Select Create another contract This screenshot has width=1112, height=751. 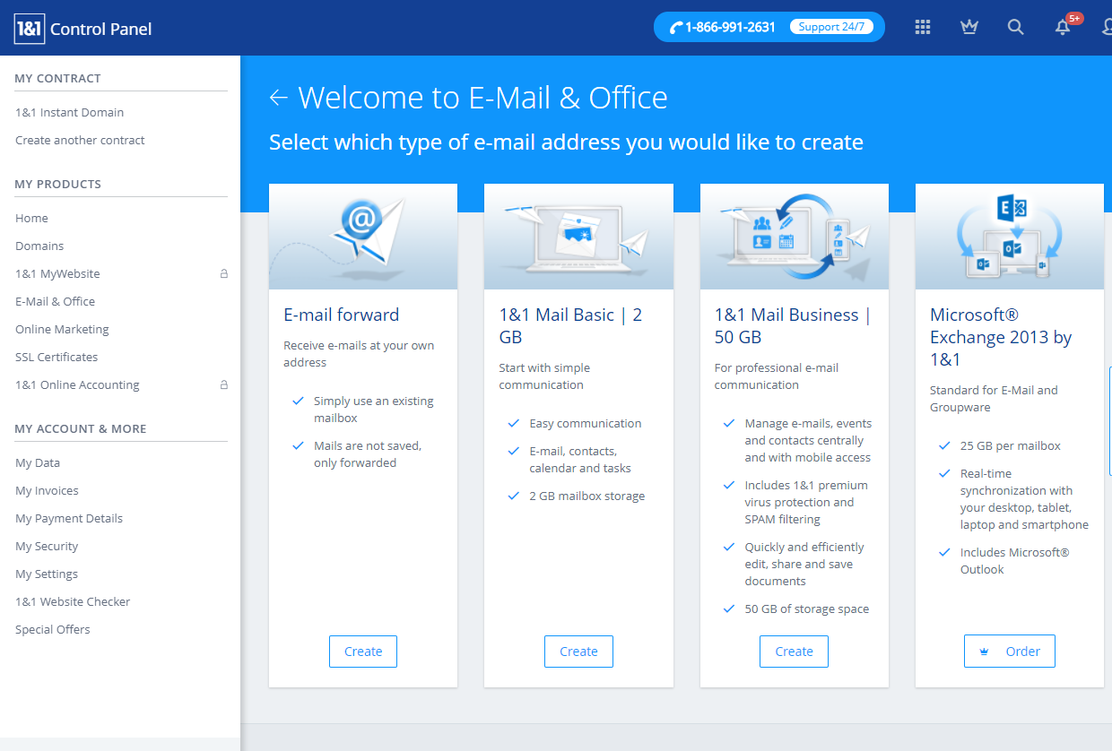(80, 141)
